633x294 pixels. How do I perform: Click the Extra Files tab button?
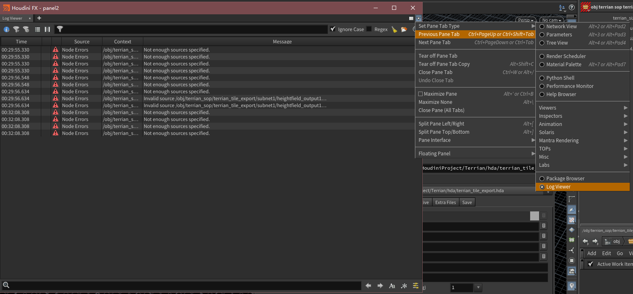pyautogui.click(x=446, y=202)
